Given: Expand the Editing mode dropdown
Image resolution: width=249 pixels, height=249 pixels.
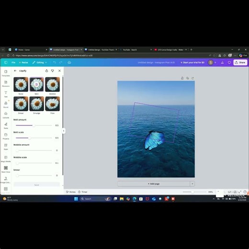Looking at the screenshot, I should point(40,62).
